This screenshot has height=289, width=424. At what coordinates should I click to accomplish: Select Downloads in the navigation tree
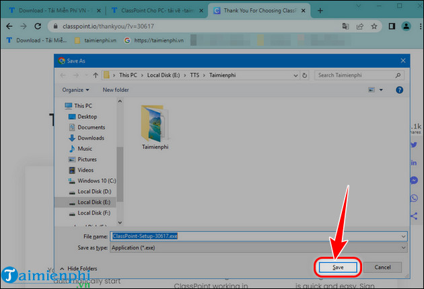coord(90,138)
